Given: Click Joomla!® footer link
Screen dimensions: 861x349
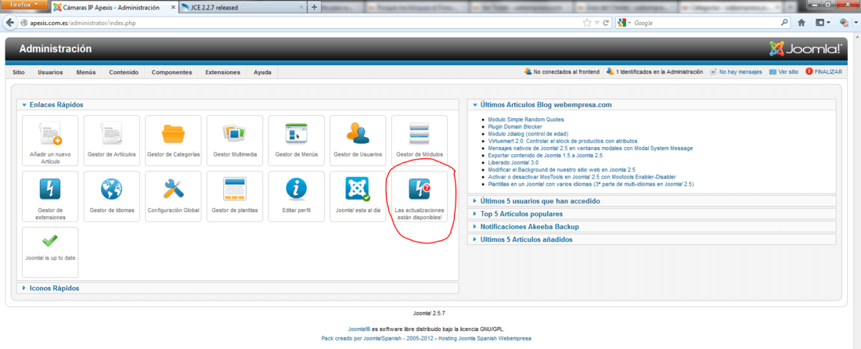Looking at the screenshot, I should pos(359,329).
